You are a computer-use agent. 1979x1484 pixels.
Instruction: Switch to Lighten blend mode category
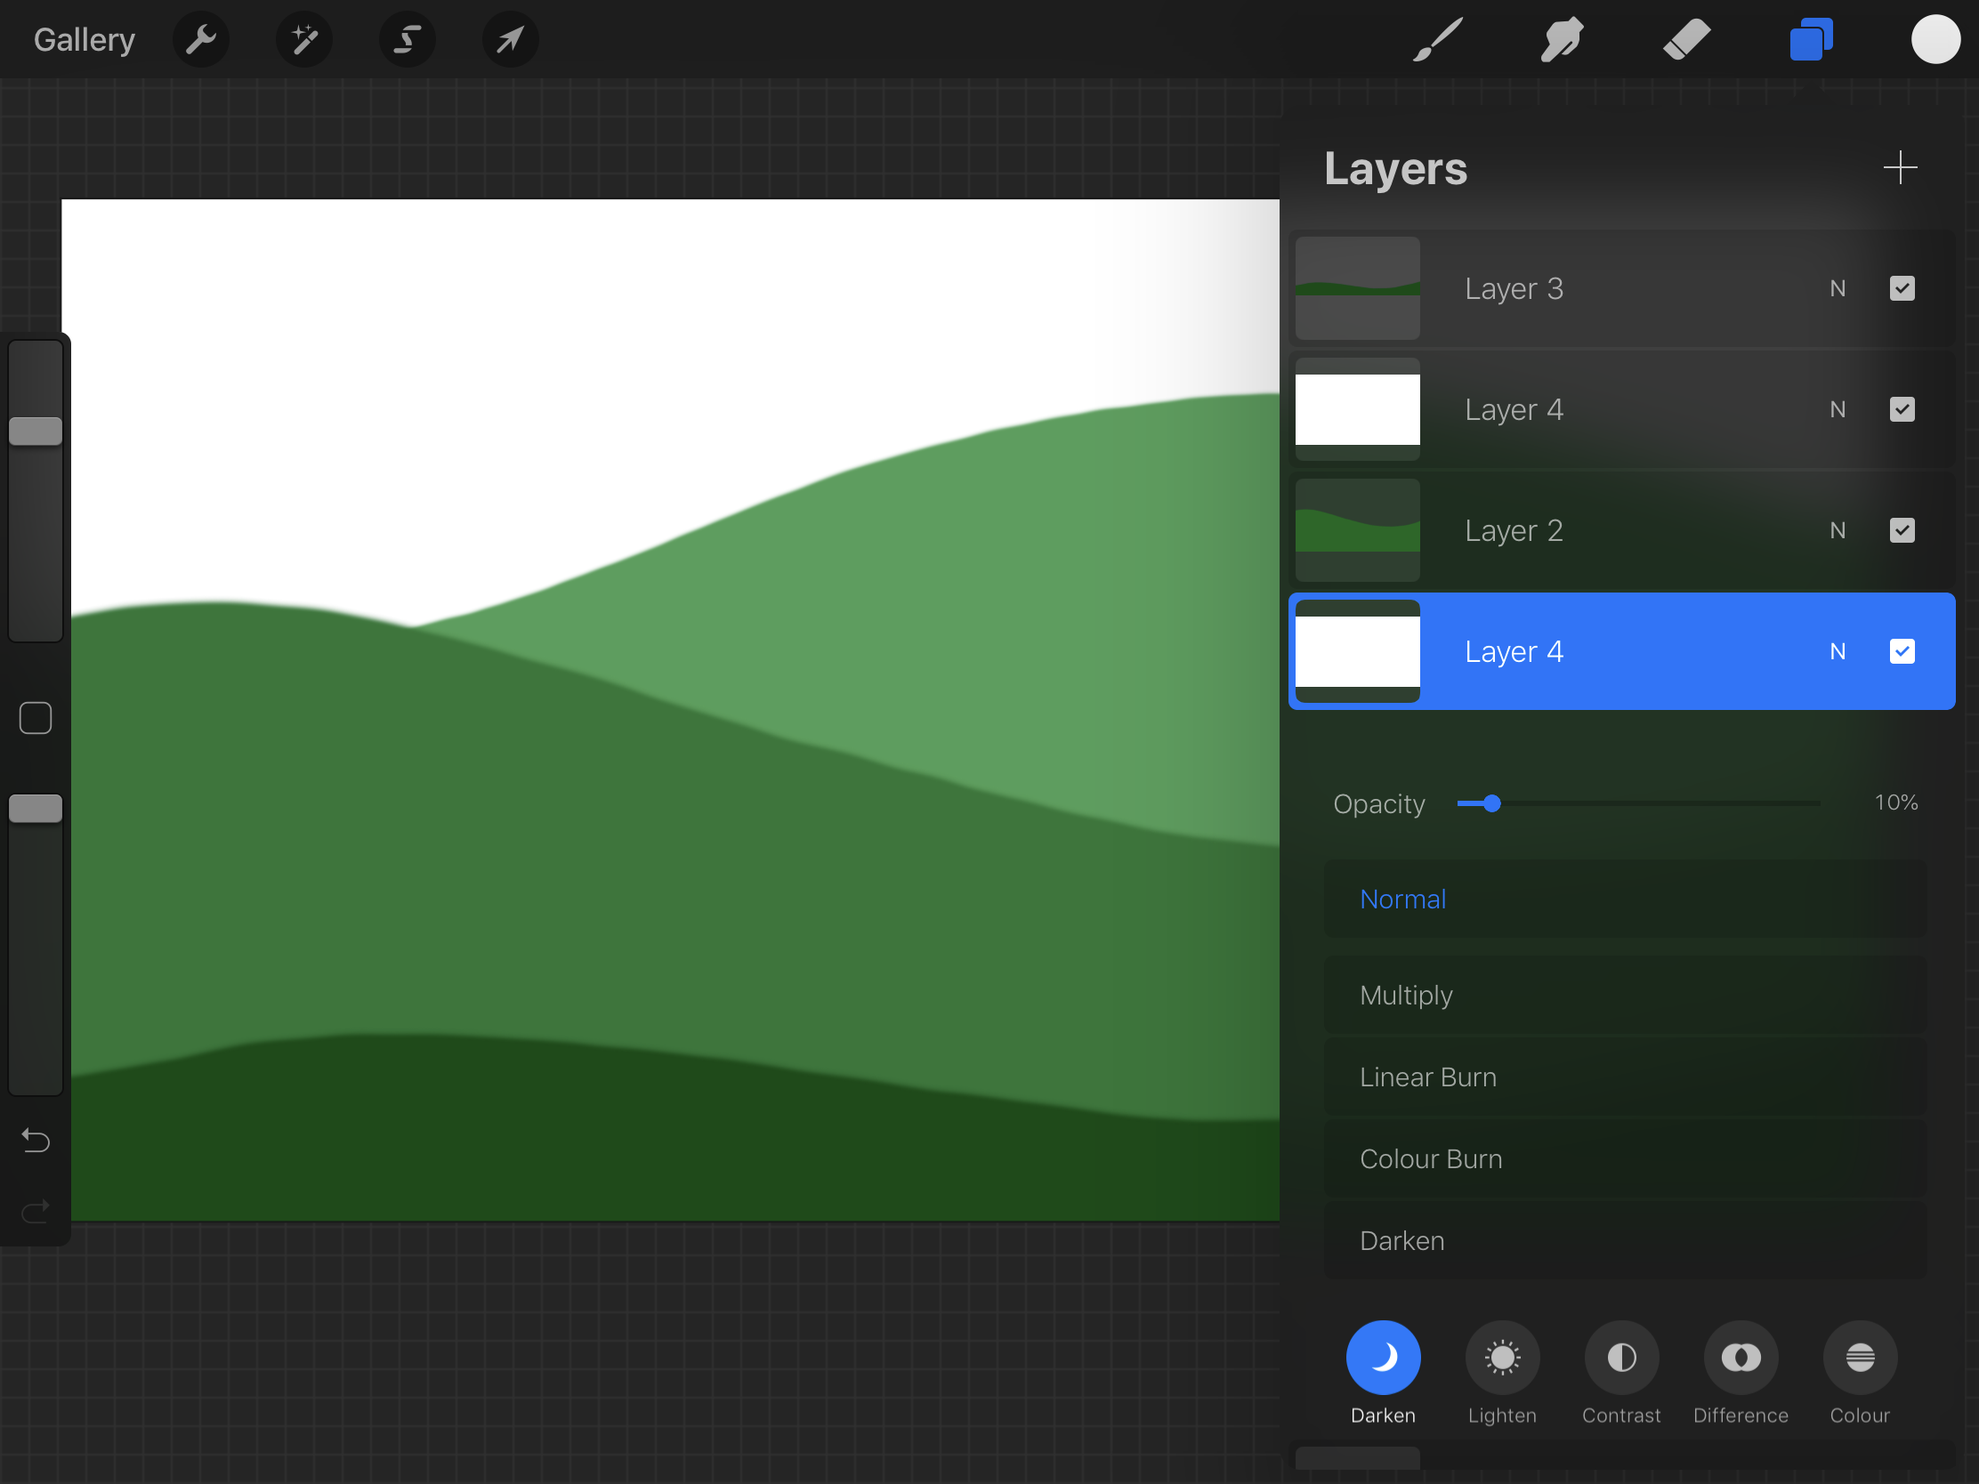1502,1358
